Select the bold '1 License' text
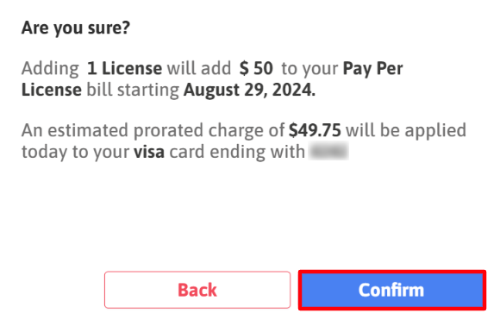 coord(124,68)
